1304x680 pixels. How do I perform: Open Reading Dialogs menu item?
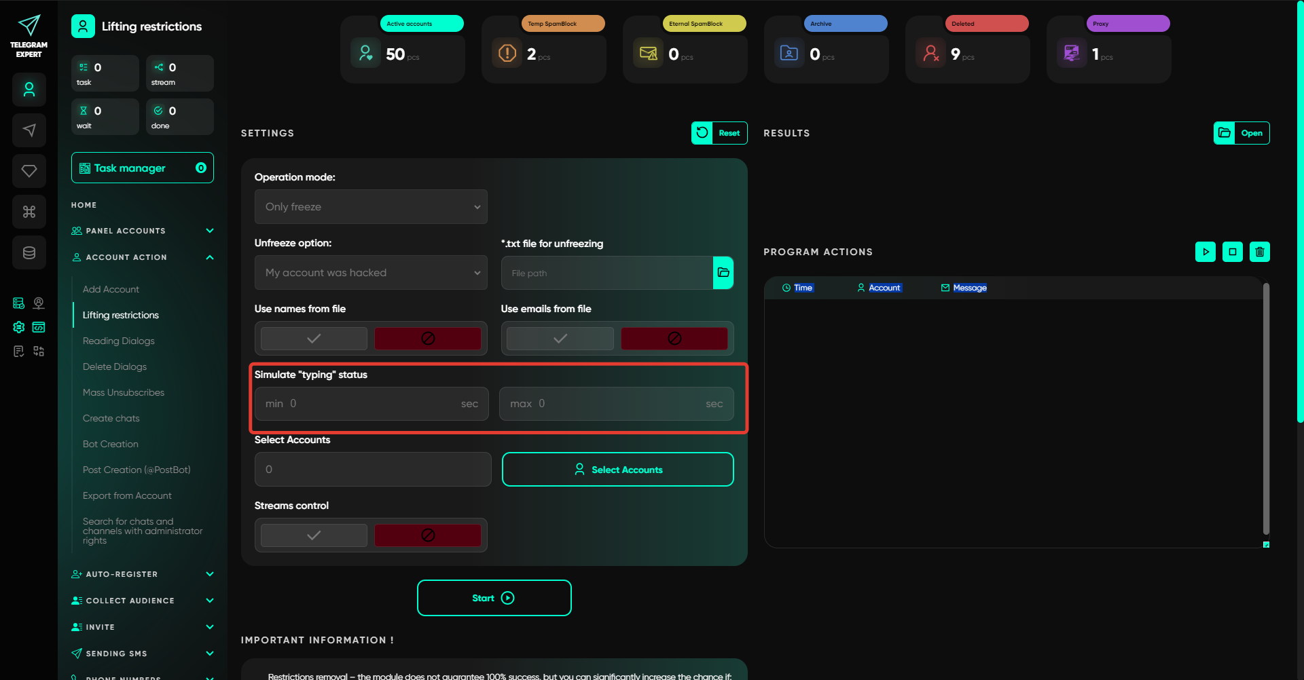point(119,341)
